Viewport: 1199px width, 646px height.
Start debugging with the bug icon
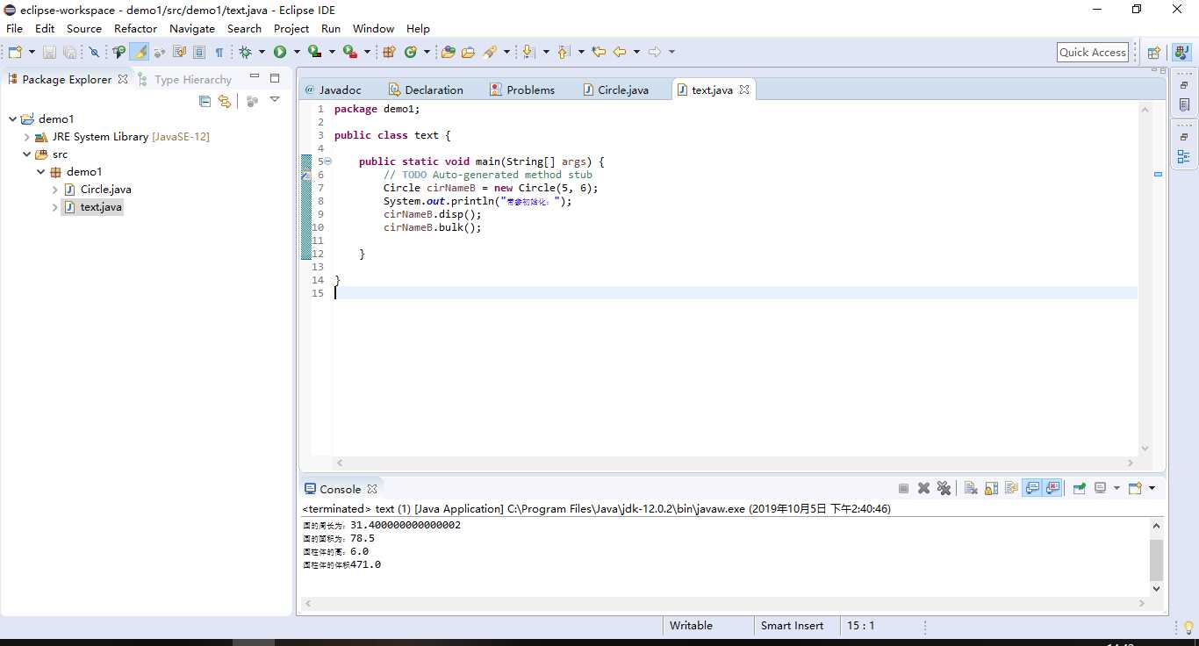[245, 52]
